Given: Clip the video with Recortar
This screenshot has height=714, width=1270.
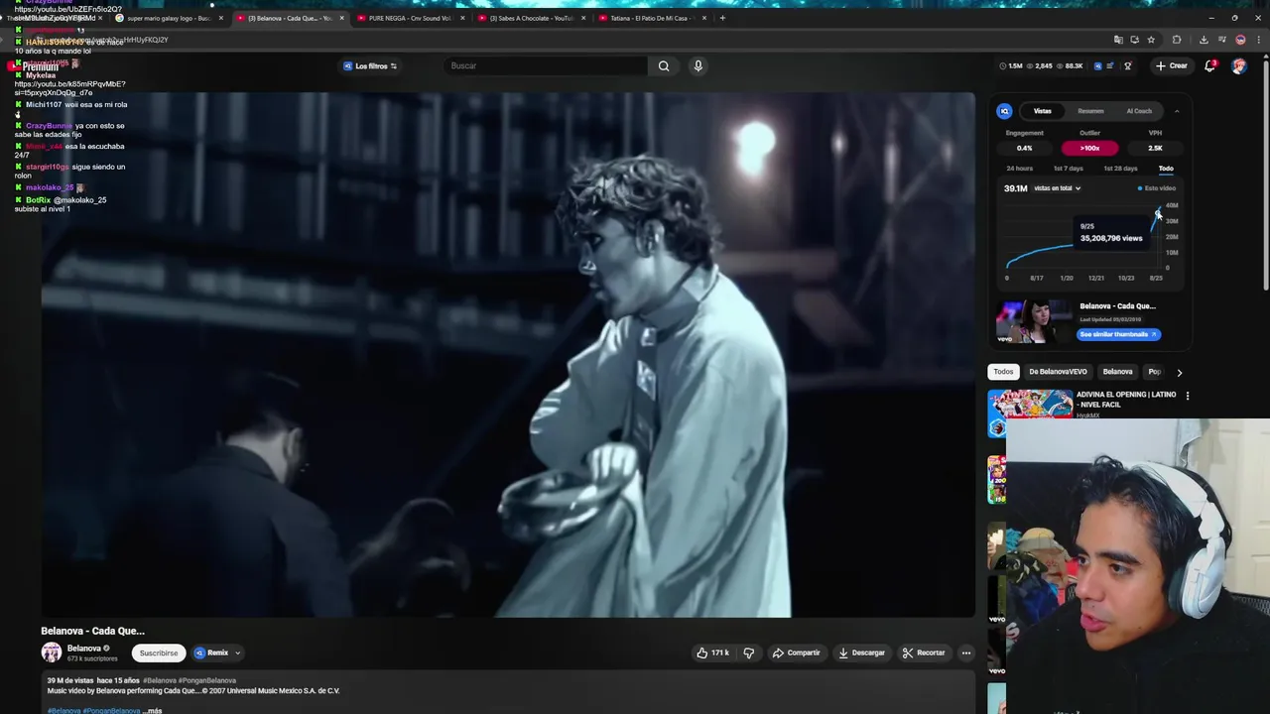Looking at the screenshot, I should (x=924, y=653).
